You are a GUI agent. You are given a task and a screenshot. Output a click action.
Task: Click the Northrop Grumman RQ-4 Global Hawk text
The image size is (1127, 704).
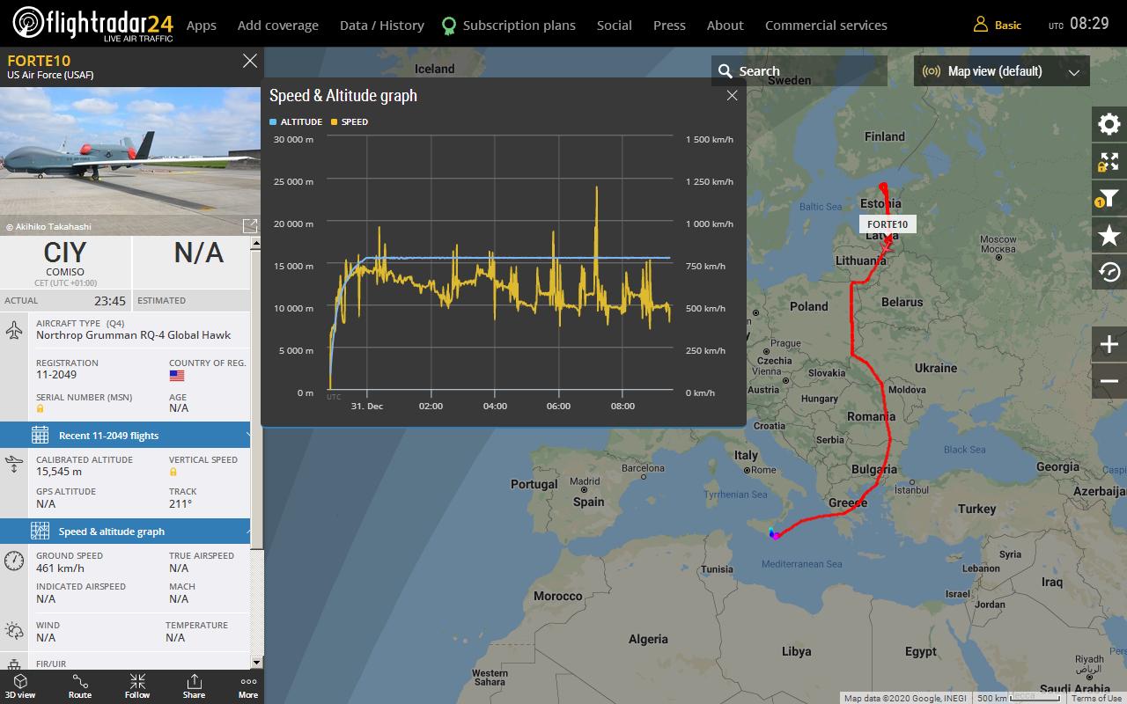coord(133,334)
